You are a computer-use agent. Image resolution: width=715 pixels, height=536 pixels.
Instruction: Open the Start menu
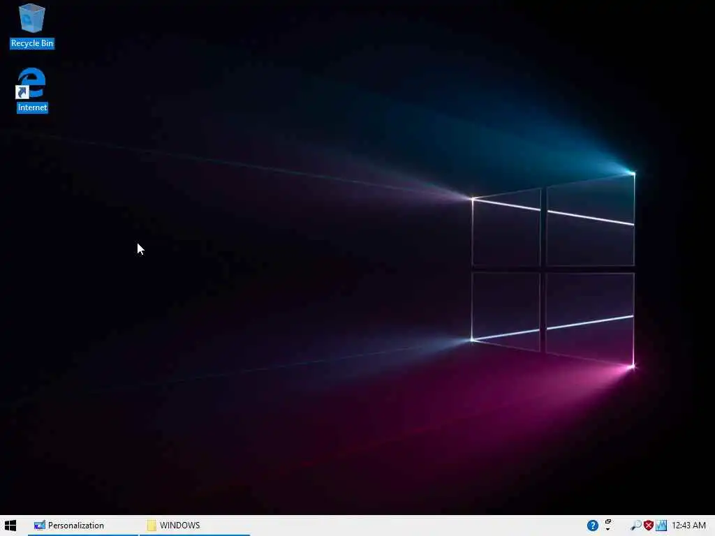pyautogui.click(x=10, y=526)
